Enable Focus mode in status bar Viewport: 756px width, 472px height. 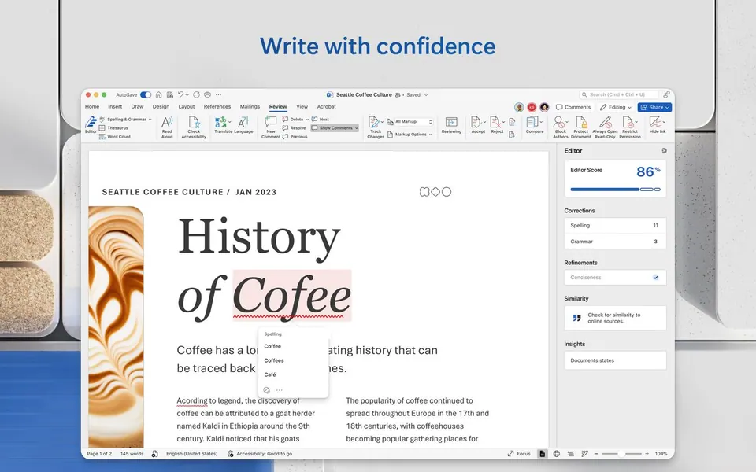pos(519,454)
